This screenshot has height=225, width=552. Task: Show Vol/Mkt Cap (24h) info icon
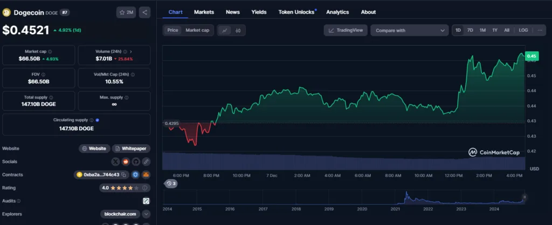pyautogui.click(x=133, y=74)
